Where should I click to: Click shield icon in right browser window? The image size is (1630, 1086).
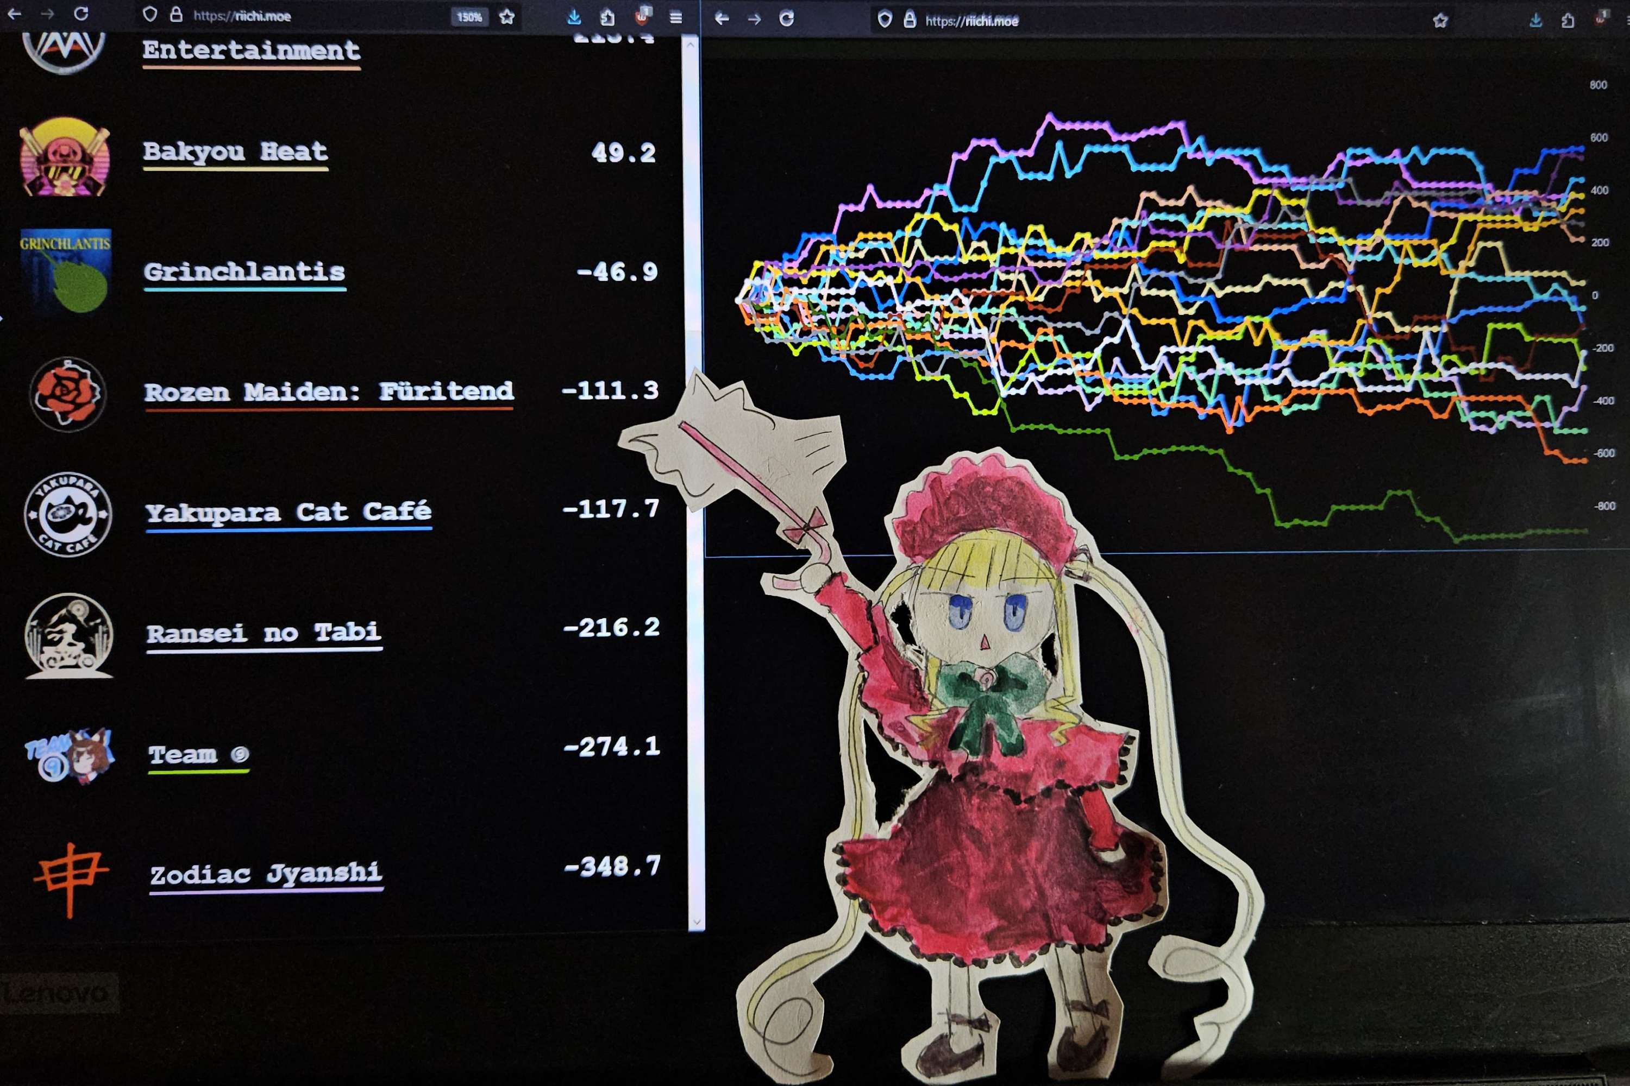coord(885,20)
